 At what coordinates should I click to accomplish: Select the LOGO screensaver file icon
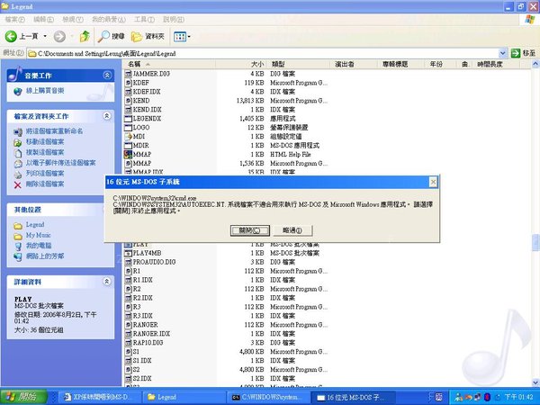[128, 128]
